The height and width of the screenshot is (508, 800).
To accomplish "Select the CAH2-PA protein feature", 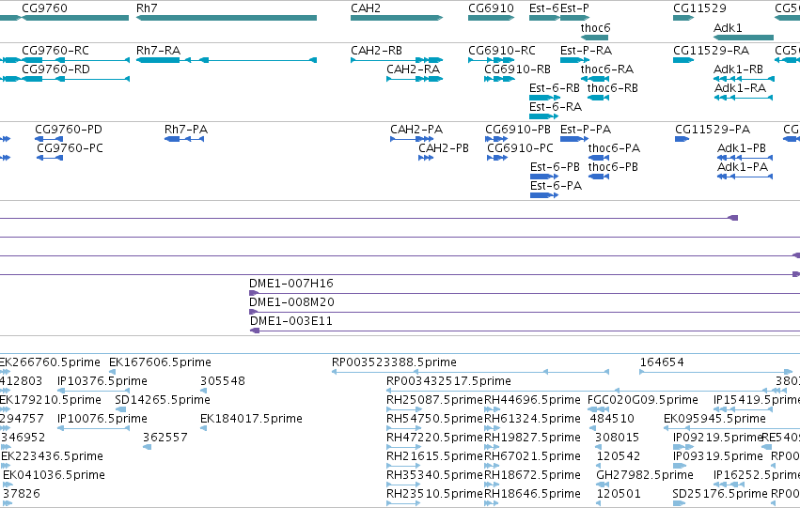I will [413, 139].
